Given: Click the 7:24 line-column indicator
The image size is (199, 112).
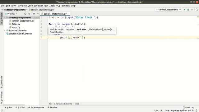Looking at the screenshot, I should click(156, 111).
